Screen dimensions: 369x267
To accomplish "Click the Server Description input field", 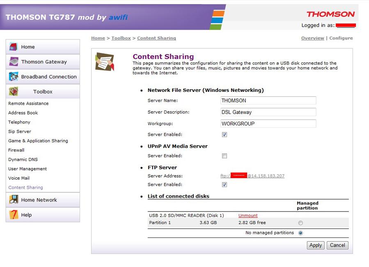I will point(268,112).
